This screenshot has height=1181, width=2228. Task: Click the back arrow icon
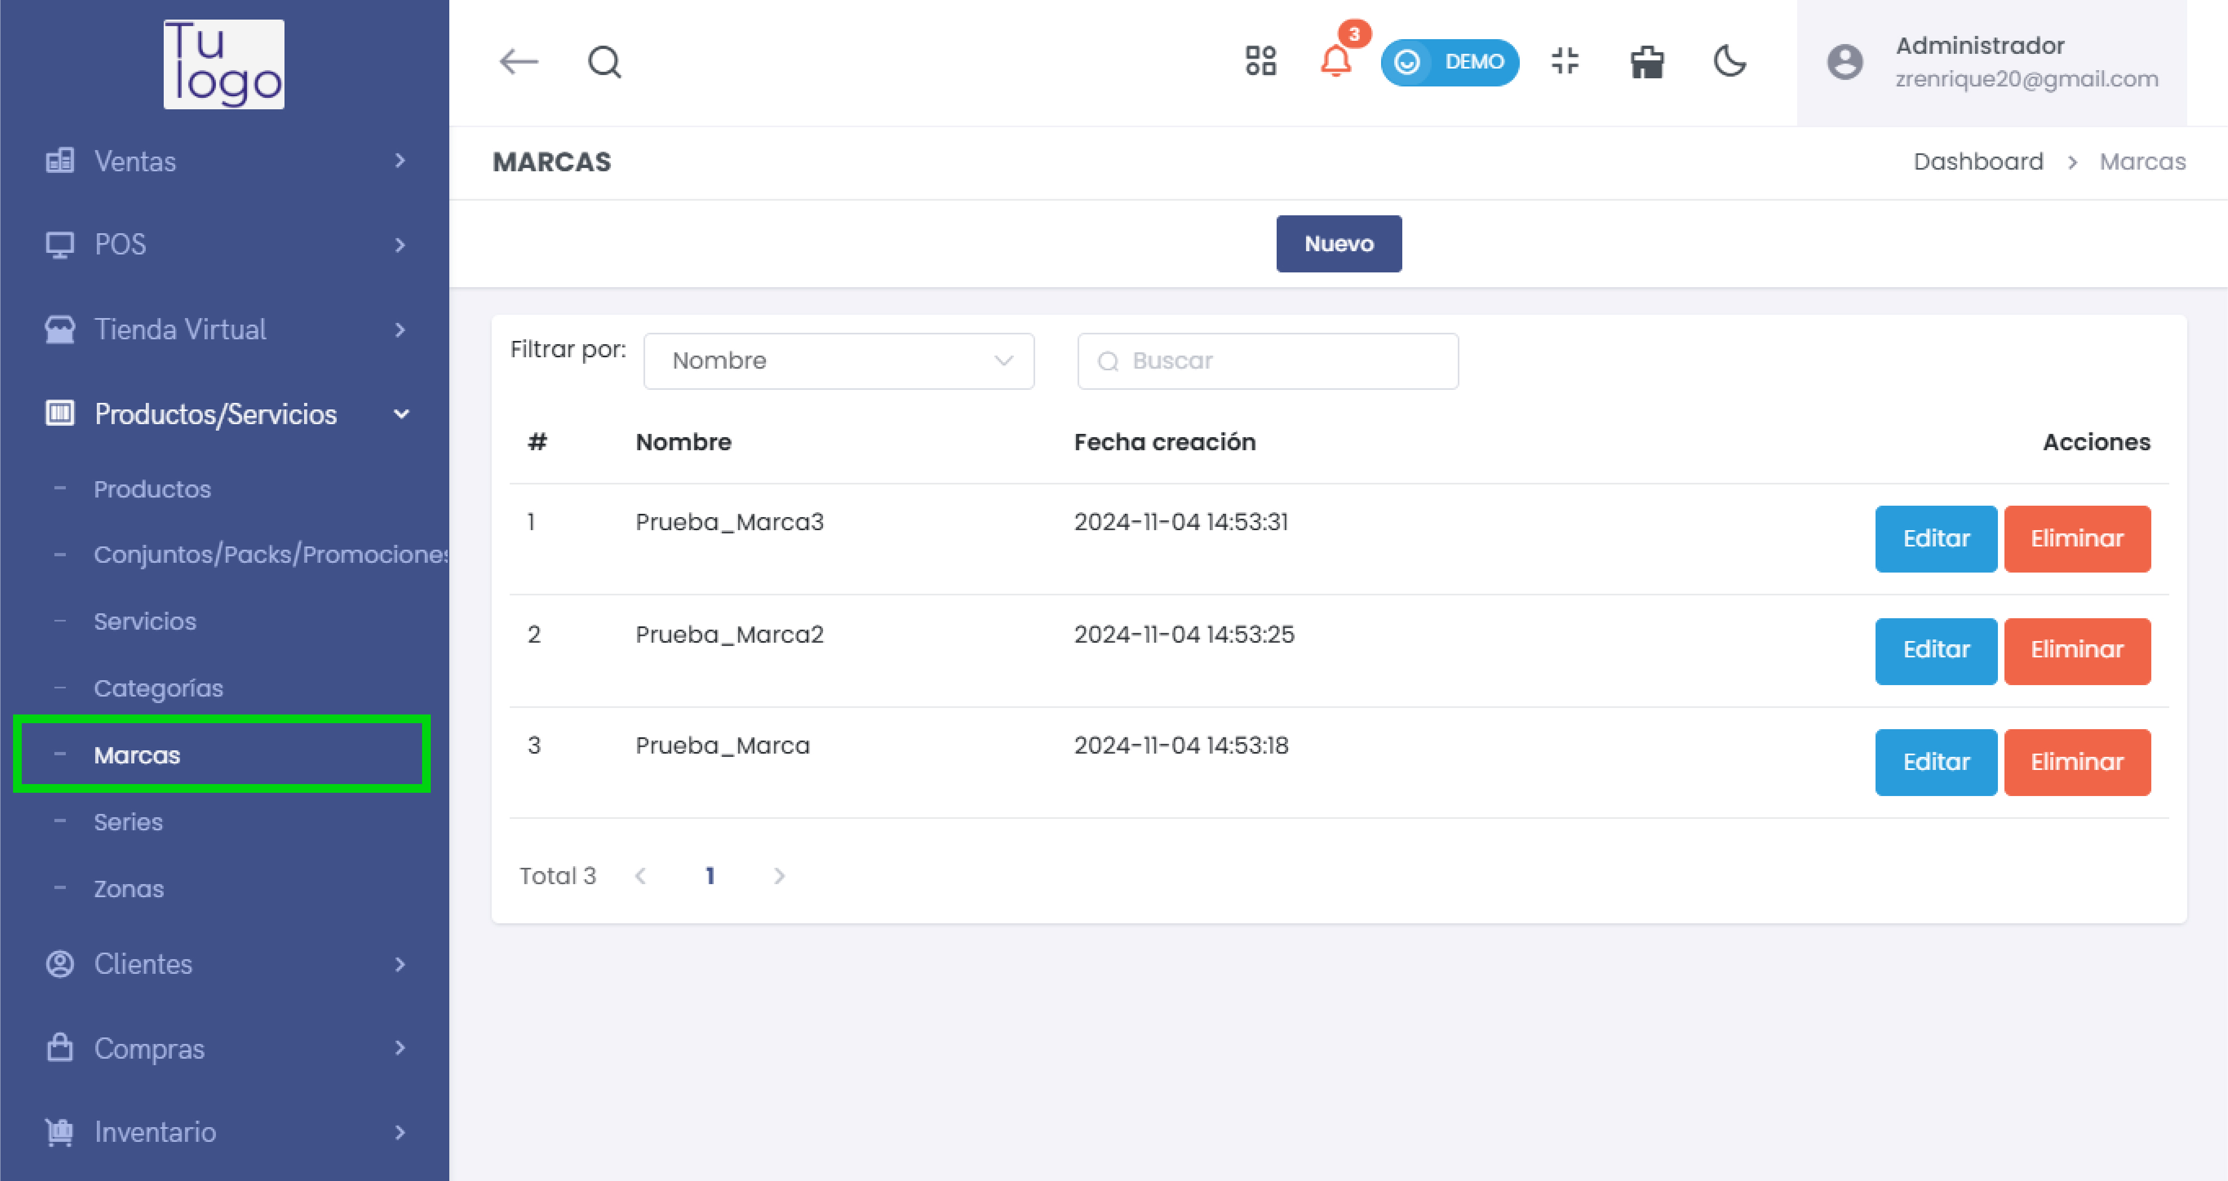[x=519, y=62]
